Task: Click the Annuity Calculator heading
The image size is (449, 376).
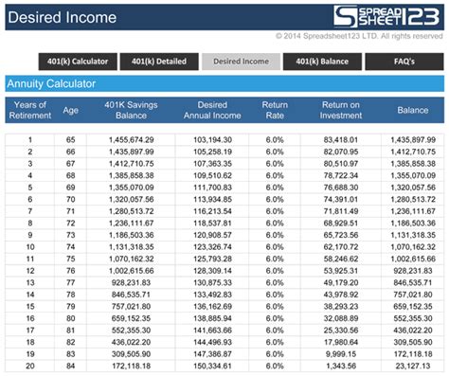Action: pos(51,83)
